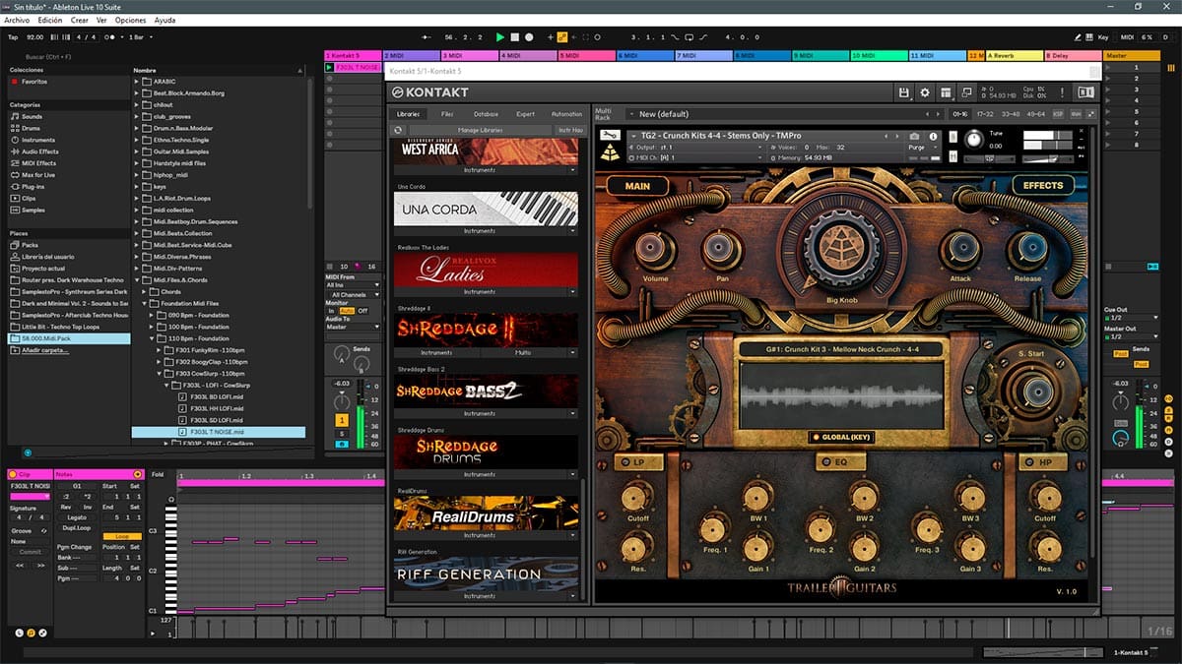Toggle Kontakt minimized view icon
The height and width of the screenshot is (664, 1182).
(966, 92)
